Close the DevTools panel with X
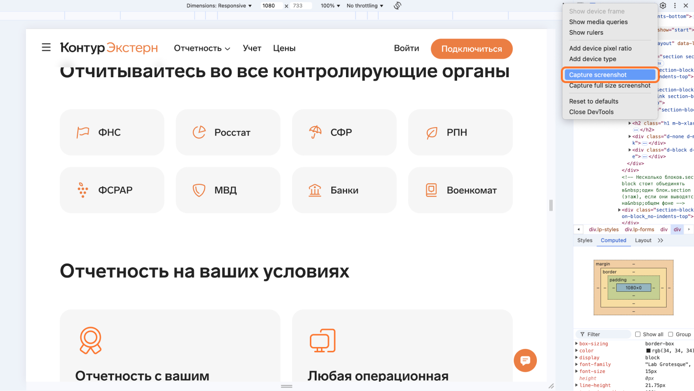Screen dimensions: 694x391 tap(686, 6)
